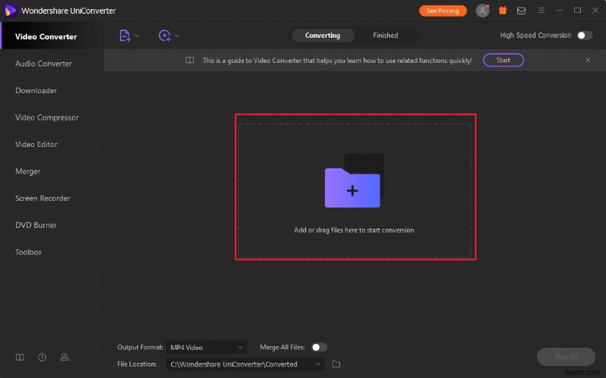Click the Add Files icon

(x=124, y=36)
